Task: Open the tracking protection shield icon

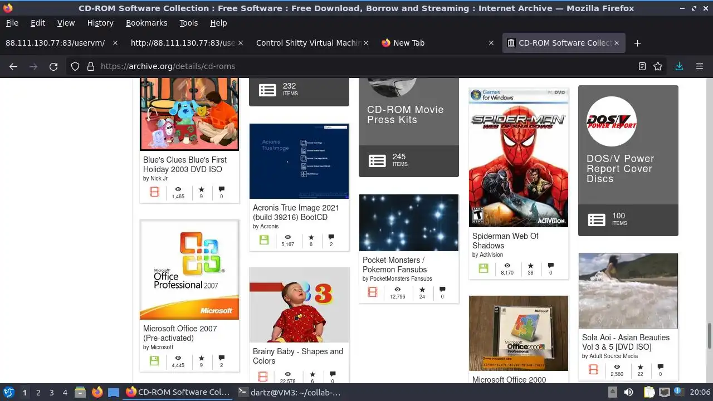Action: [75, 66]
